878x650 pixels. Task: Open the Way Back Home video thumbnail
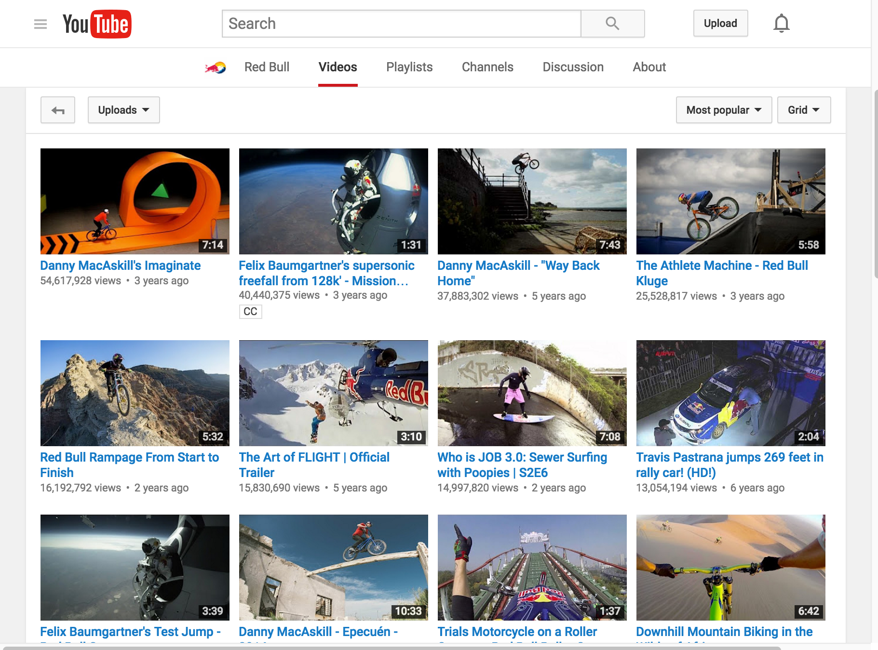click(532, 201)
